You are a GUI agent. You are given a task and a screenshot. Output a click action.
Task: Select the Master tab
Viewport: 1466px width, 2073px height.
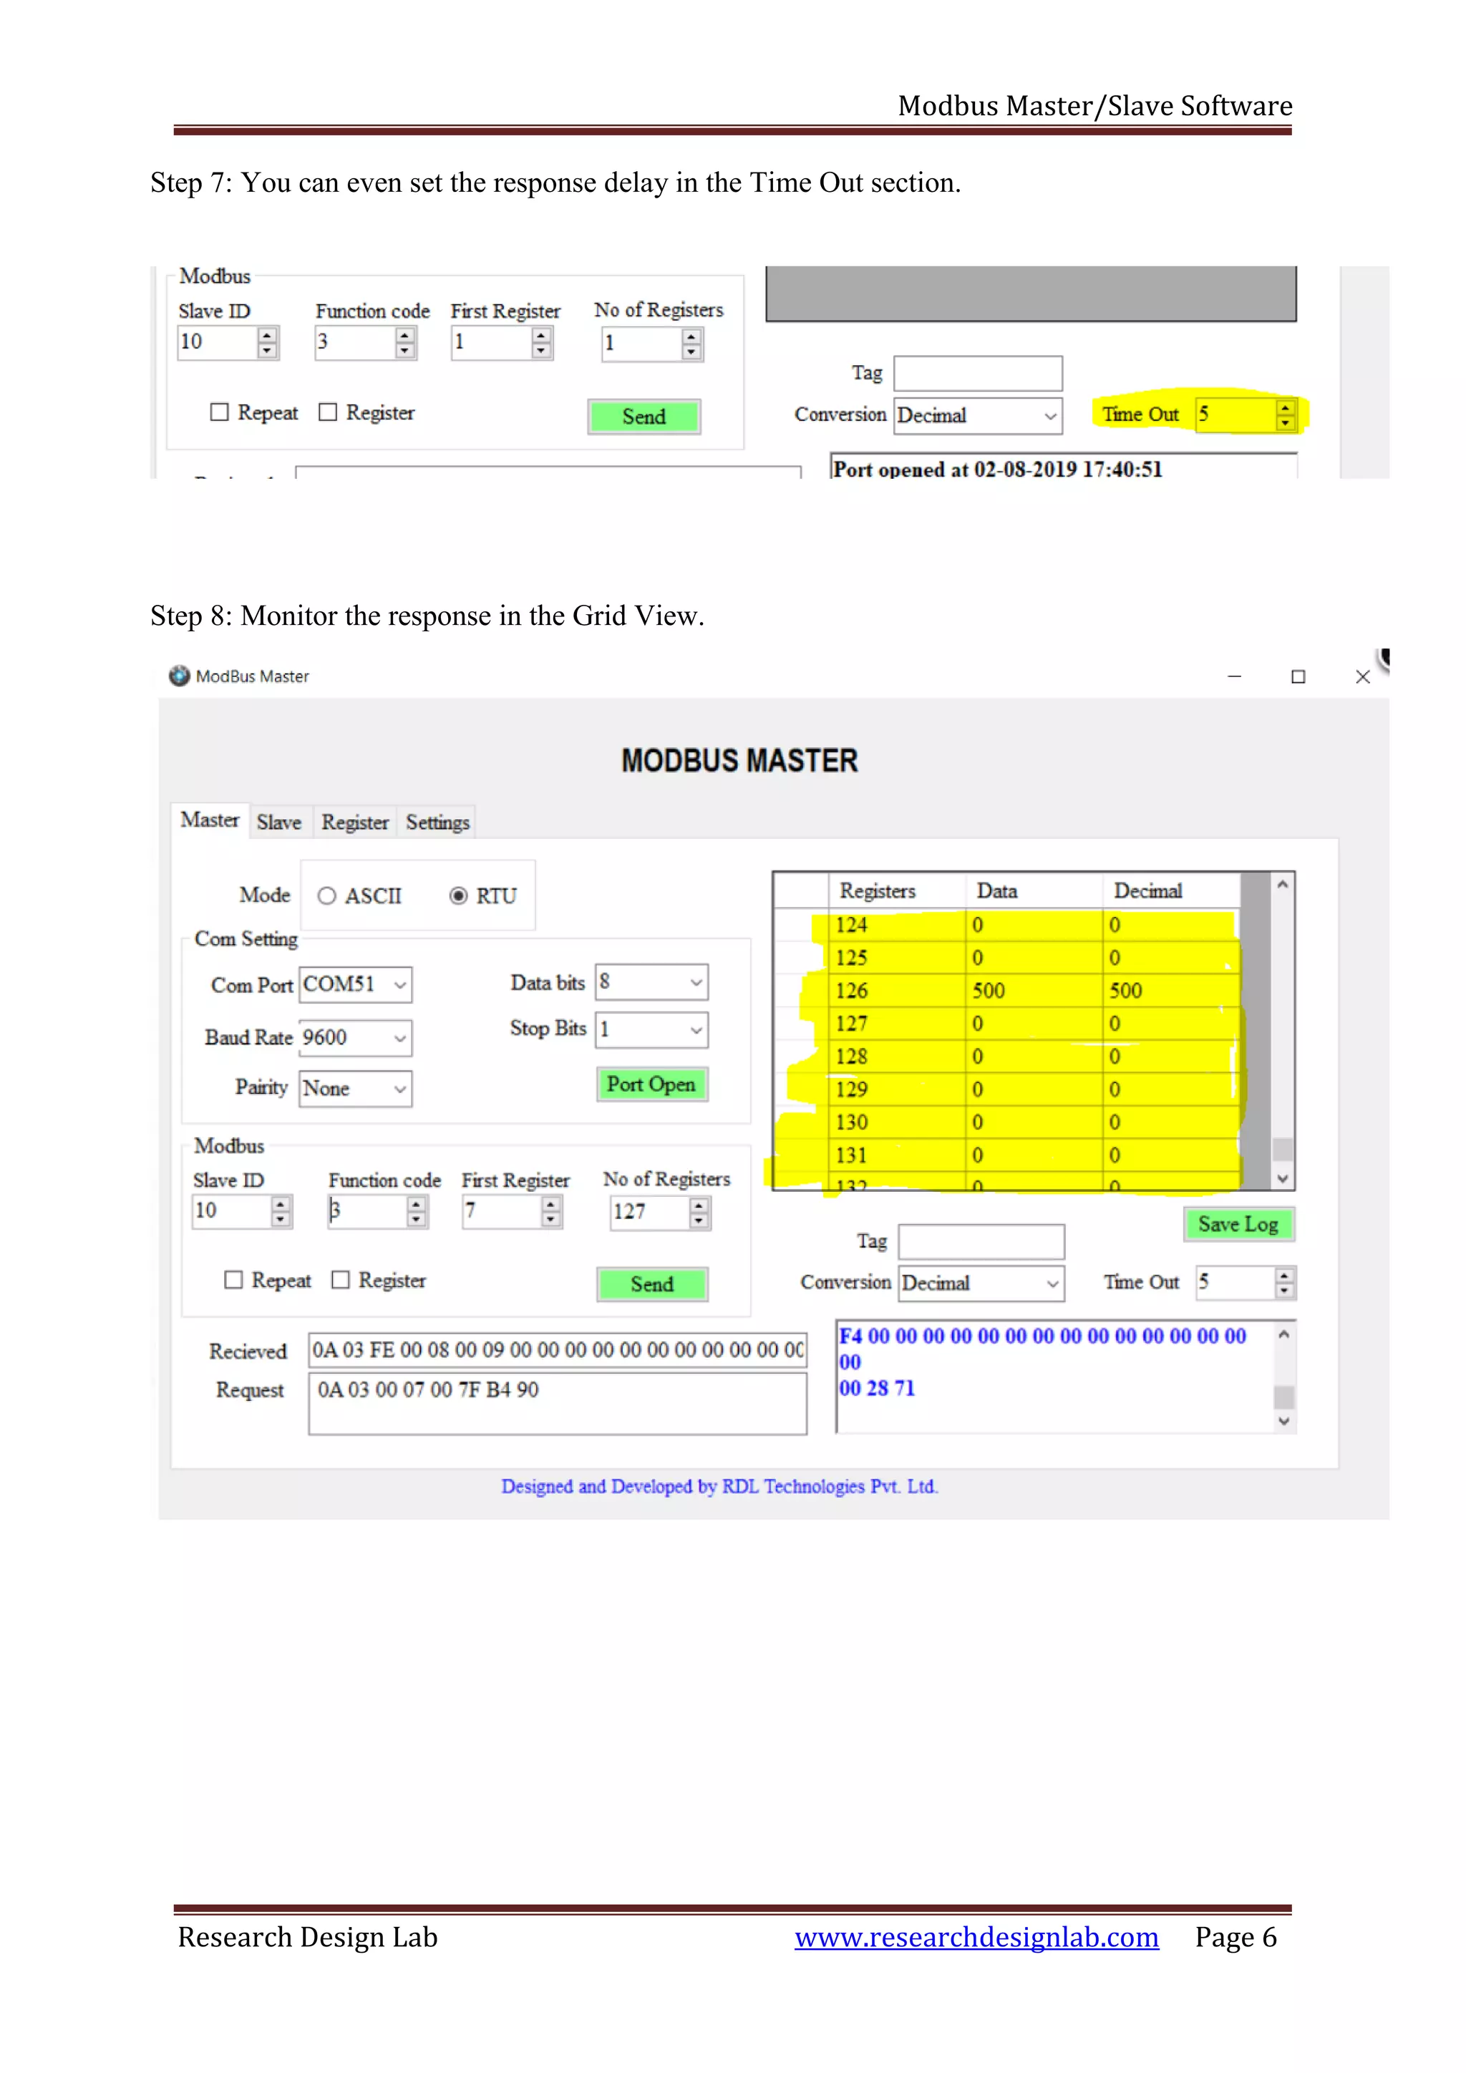point(210,820)
